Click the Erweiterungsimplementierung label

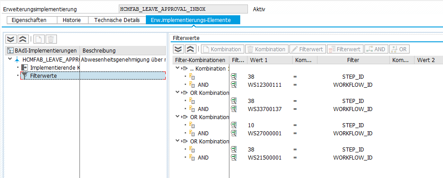tap(40, 9)
